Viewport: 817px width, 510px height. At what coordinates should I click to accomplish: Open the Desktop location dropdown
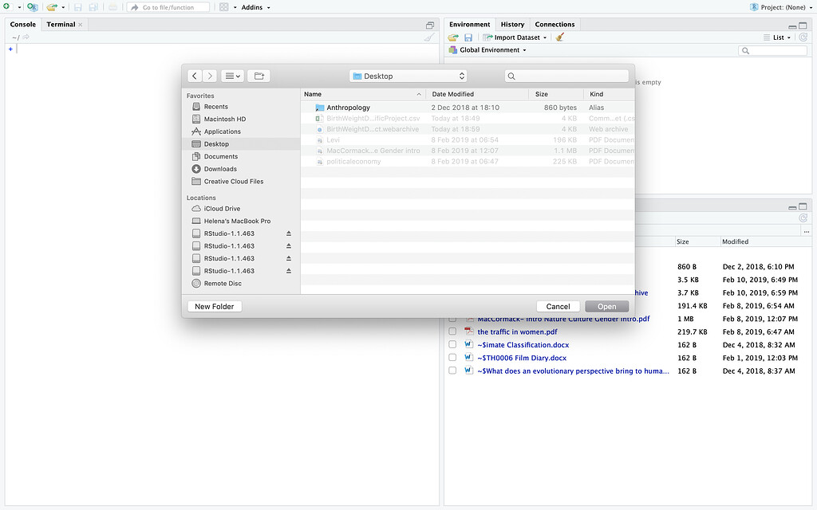[408, 76]
